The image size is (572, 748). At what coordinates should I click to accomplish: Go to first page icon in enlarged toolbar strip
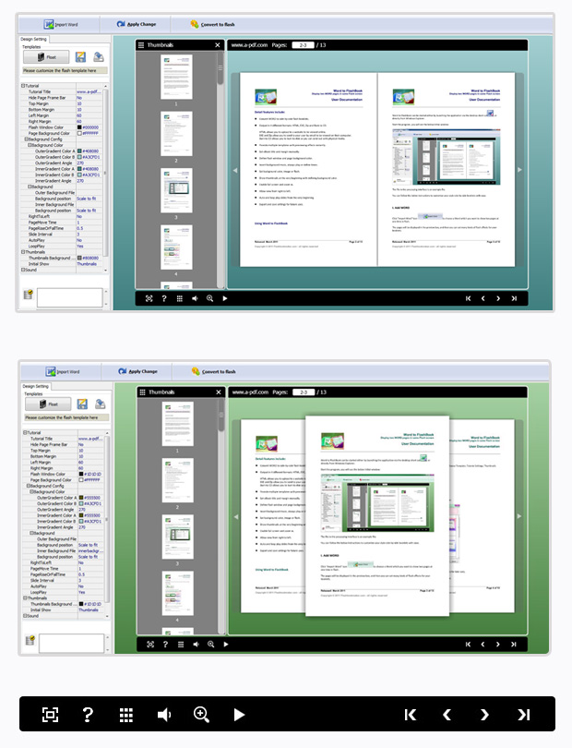410,715
